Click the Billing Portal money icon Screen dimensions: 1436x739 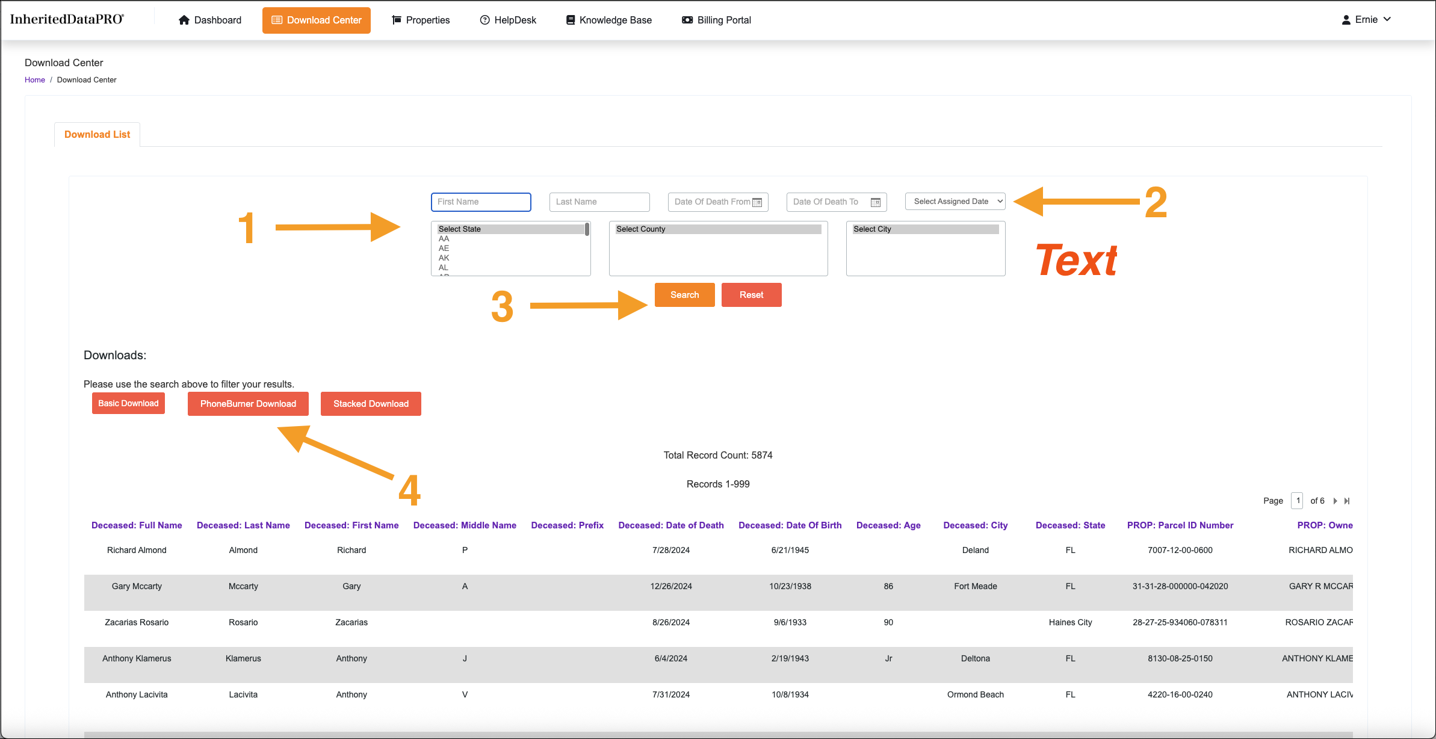click(x=687, y=20)
